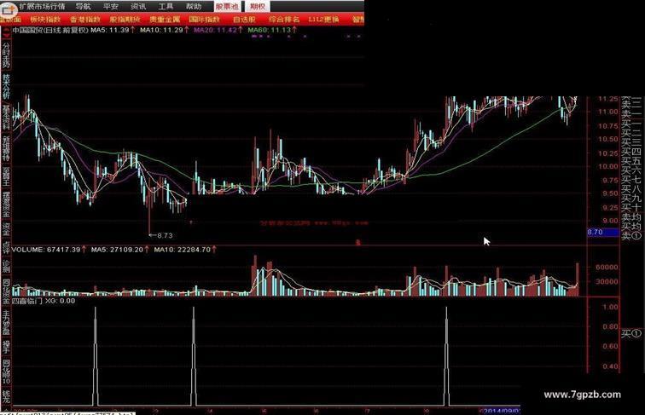Select 操手 in left sidebar

(x=6, y=347)
